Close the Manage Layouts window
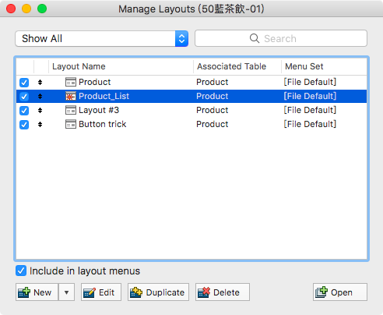This screenshot has height=315, width=383. point(11,9)
